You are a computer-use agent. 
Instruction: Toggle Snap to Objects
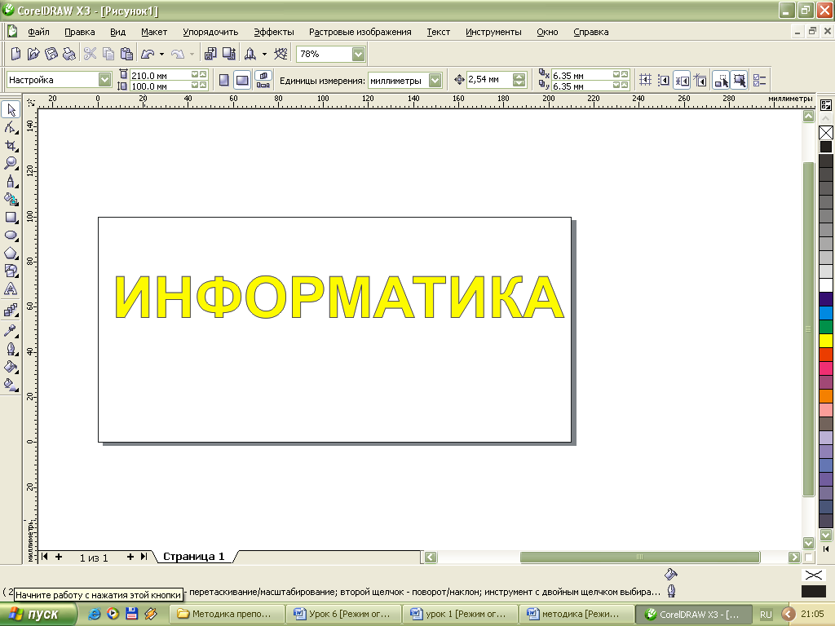pyautogui.click(x=683, y=81)
